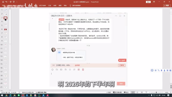Fit slide to current window
Image resolution: width=172 pixels, height=97 pixels.
[x=171, y=92]
